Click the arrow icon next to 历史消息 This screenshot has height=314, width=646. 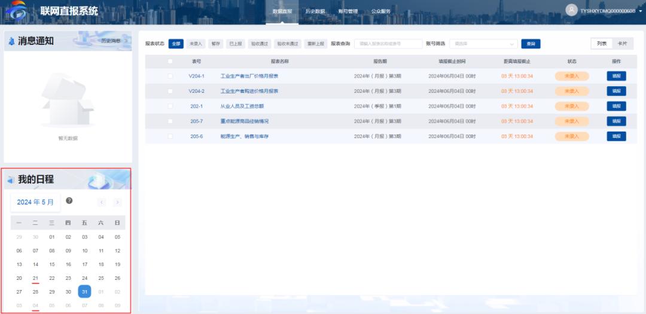(126, 41)
